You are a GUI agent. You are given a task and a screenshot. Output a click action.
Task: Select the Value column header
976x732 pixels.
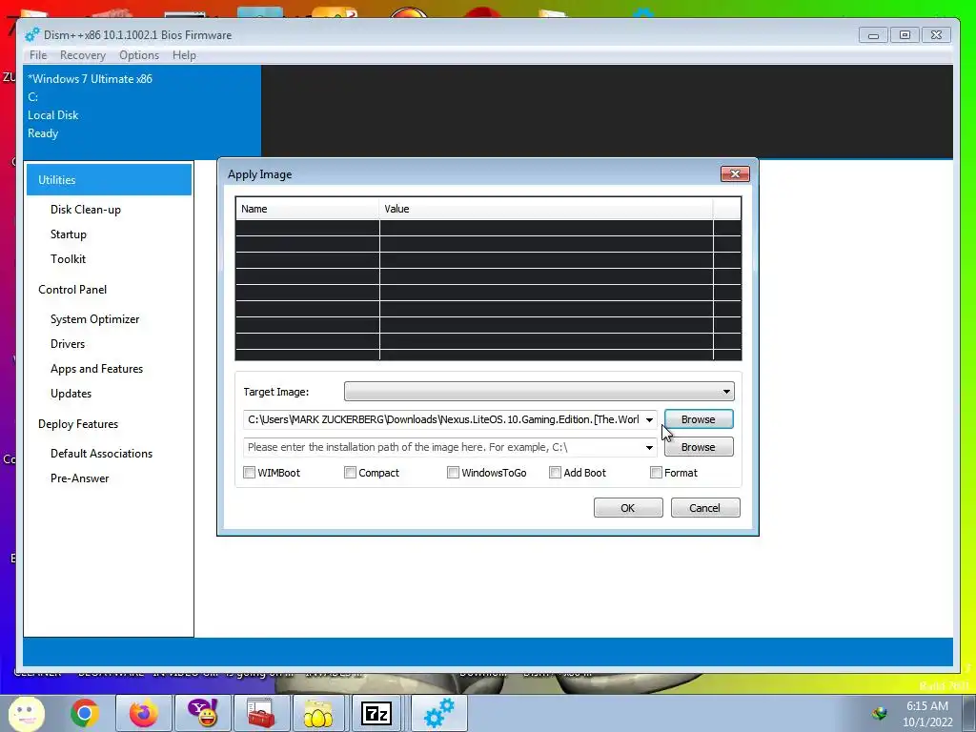546,209
